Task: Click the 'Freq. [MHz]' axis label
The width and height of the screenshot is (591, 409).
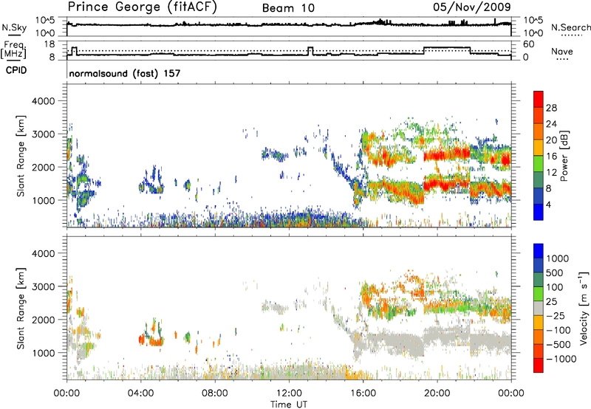Action: 13,49
